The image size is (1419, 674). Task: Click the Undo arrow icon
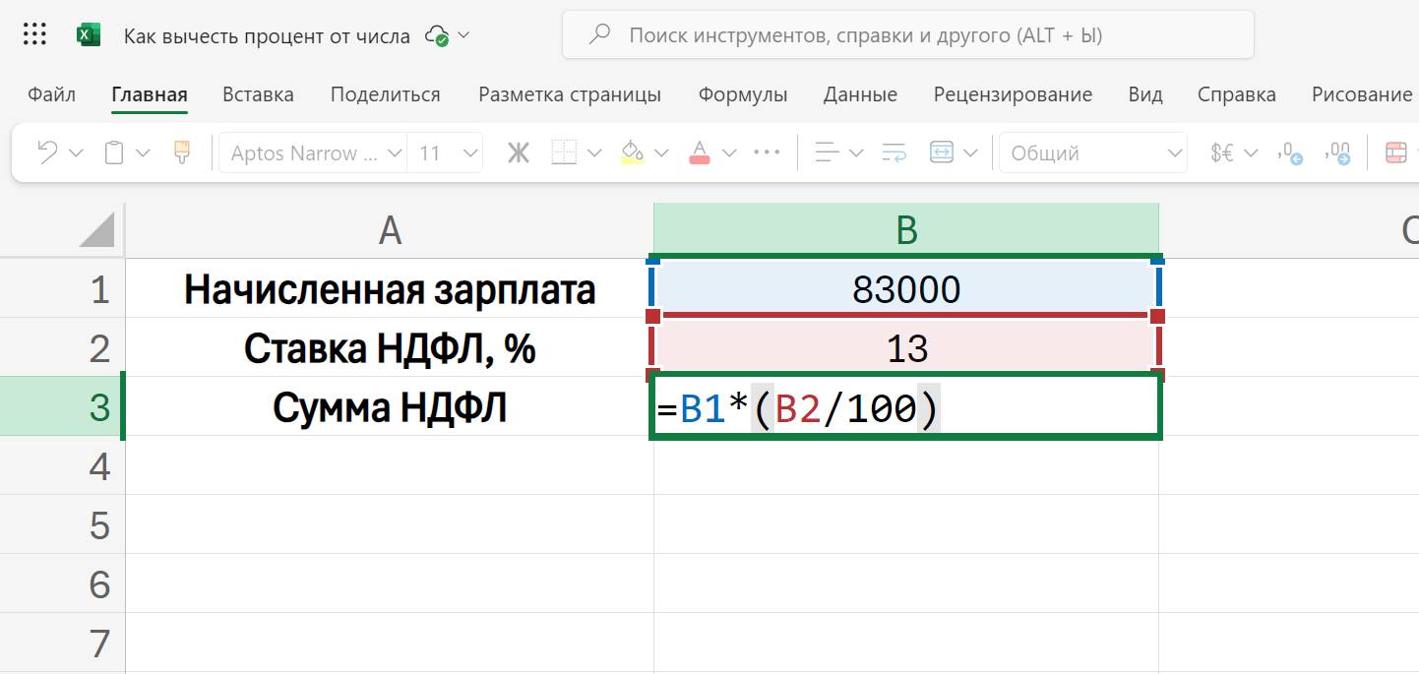click(x=47, y=153)
